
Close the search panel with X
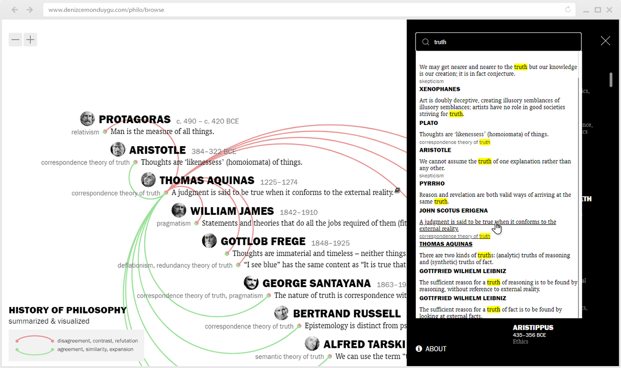[605, 41]
